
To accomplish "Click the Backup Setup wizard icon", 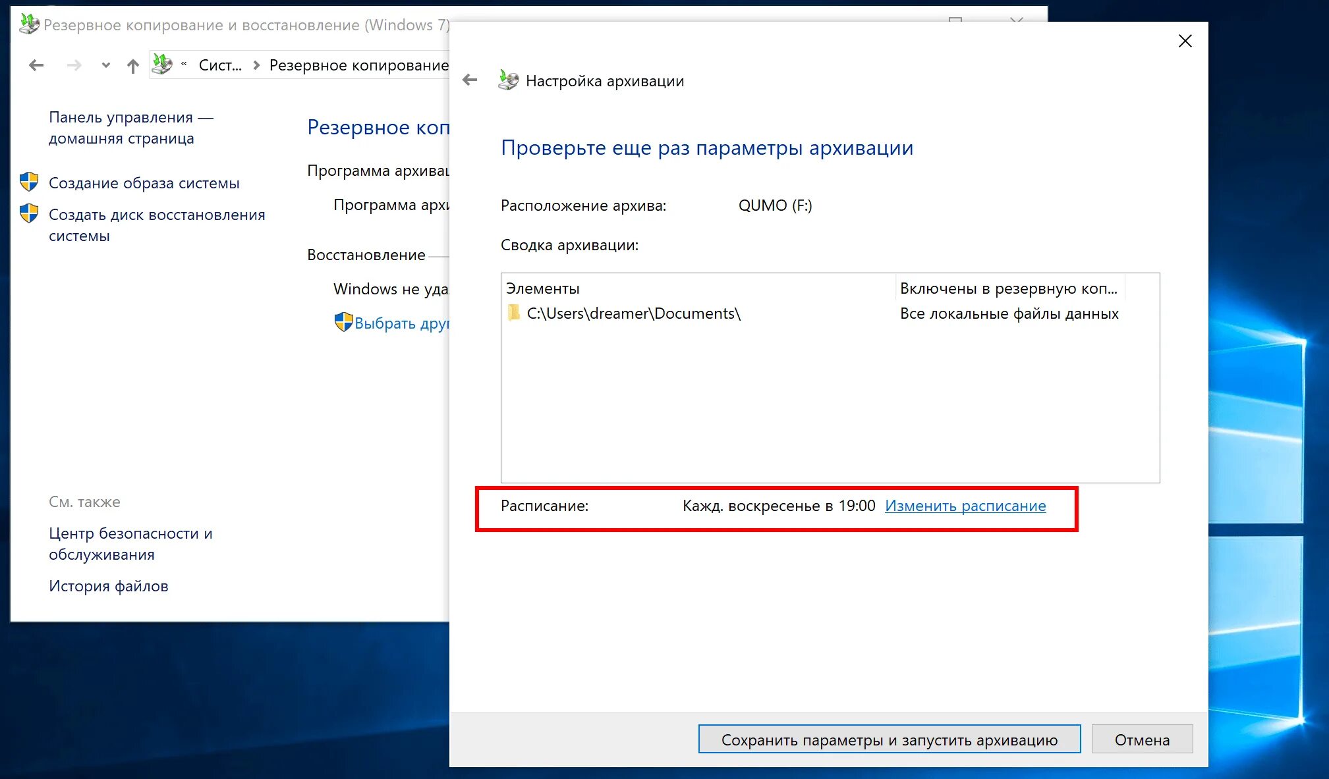I will point(508,80).
